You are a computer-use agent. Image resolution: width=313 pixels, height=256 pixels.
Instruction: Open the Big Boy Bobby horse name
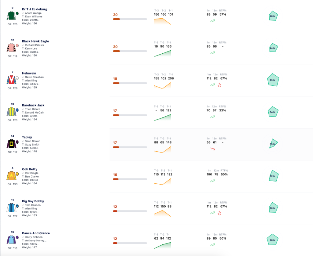[33, 201]
